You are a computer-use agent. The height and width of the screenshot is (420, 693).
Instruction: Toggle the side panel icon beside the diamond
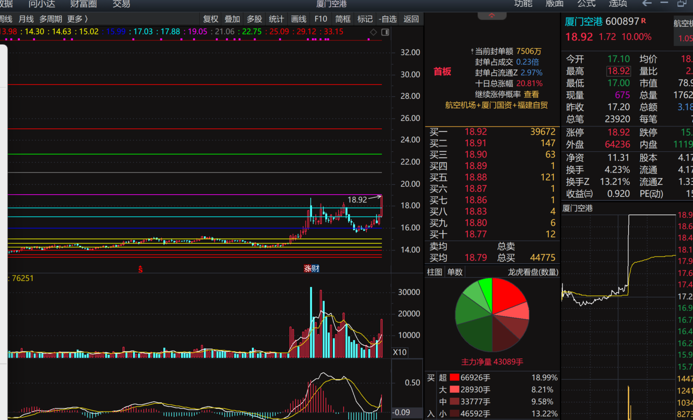tap(385, 32)
